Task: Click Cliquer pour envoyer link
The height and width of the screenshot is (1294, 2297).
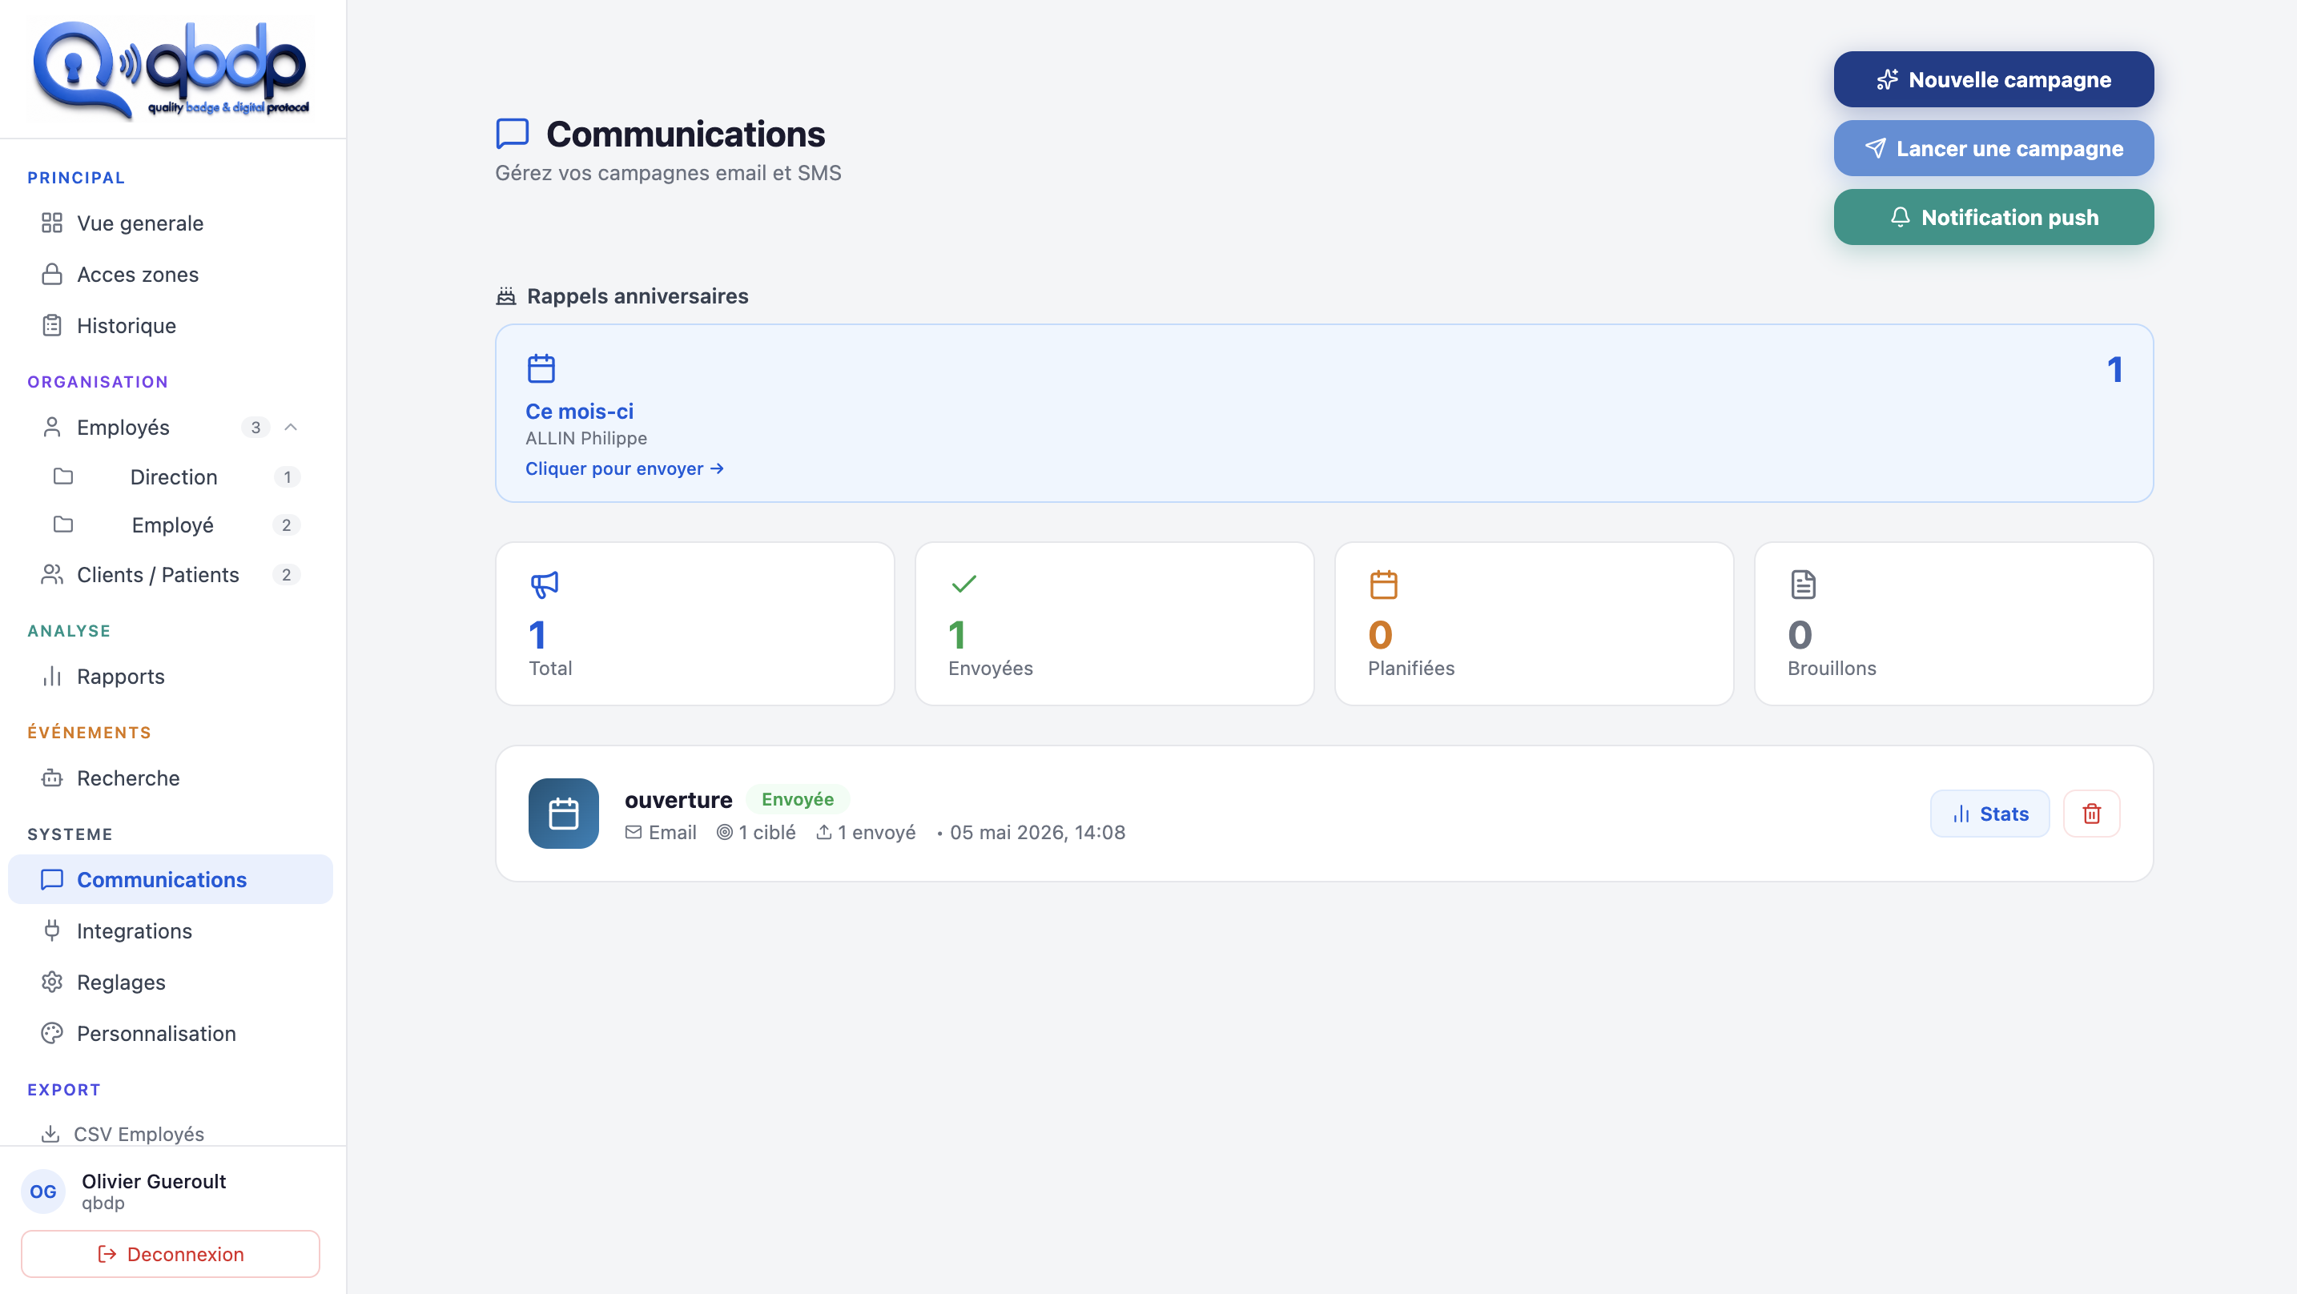Action: tap(624, 468)
